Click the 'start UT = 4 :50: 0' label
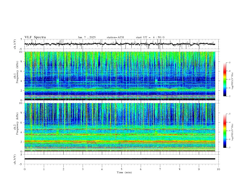246x190 pixels. [x=150, y=37]
